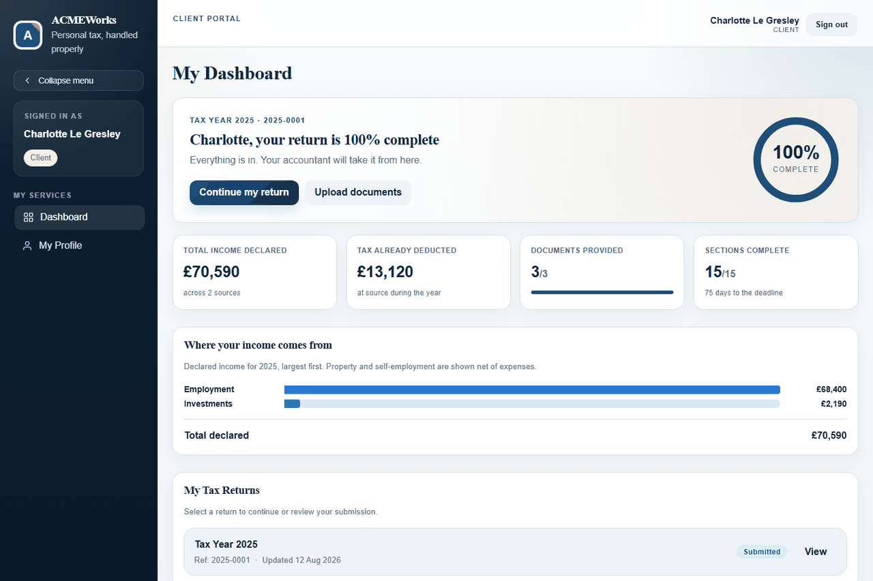
Task: Click the 'across 2 sources' caption
Action: (212, 293)
